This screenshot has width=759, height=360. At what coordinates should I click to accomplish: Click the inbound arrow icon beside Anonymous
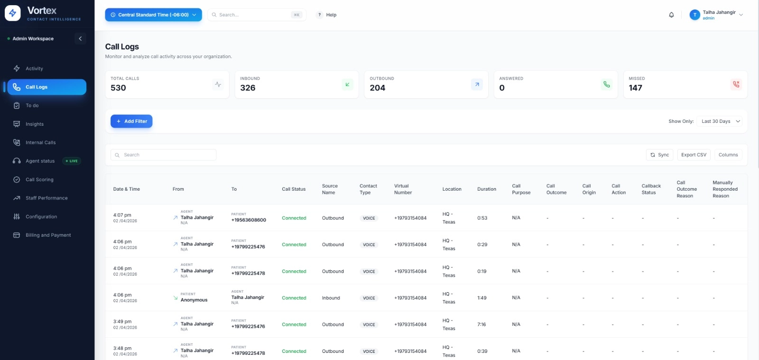pos(176,298)
